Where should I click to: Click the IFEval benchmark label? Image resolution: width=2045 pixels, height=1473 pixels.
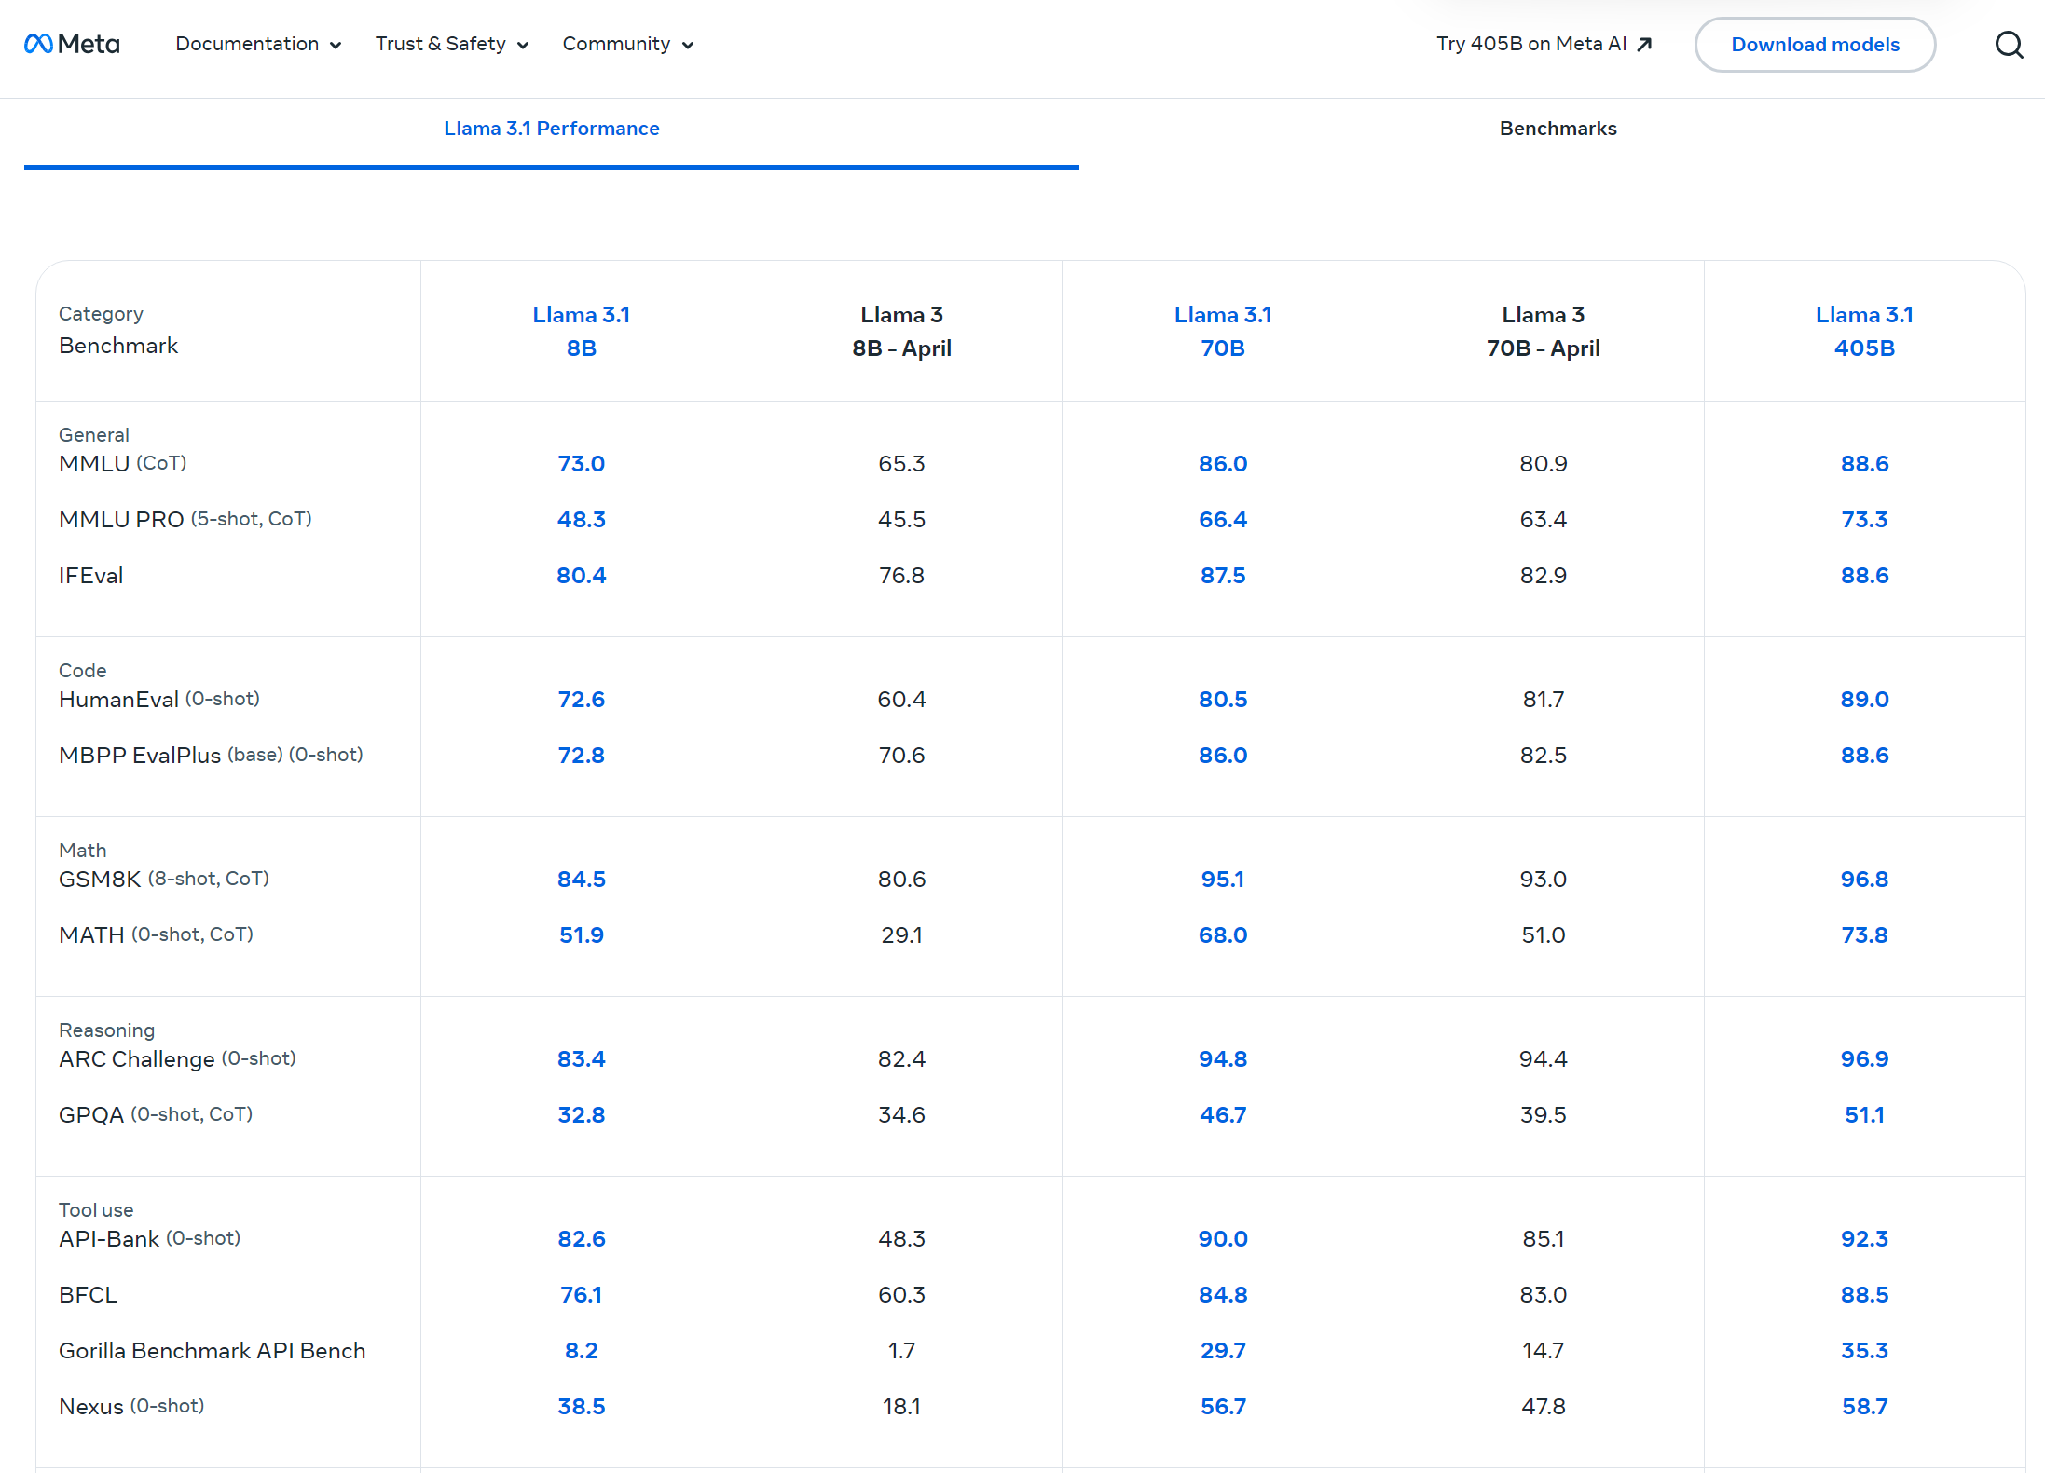click(91, 575)
